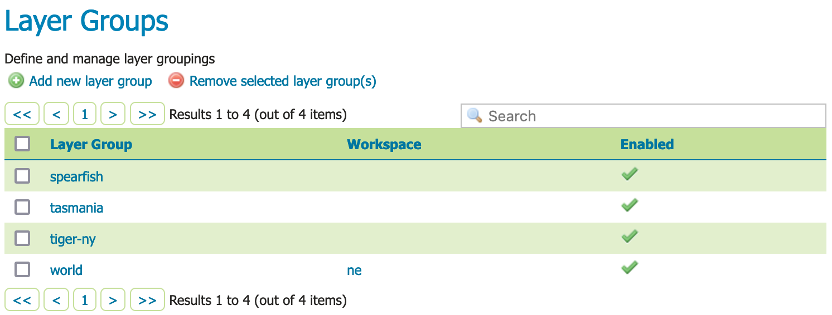Screen dimensions: 832x315
Task: Go to next page using bottom pager
Action: point(113,301)
